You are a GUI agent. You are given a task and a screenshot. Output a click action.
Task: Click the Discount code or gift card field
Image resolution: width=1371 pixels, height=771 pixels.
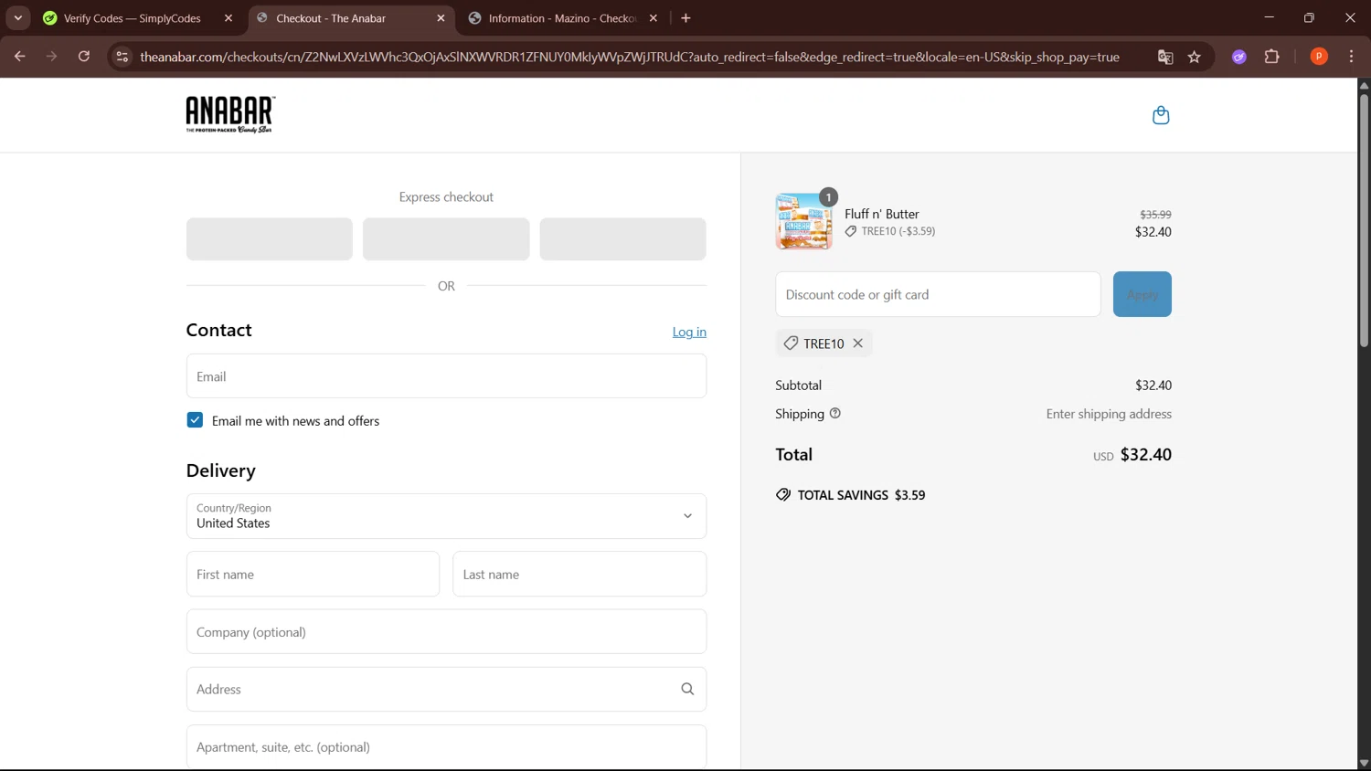point(938,294)
